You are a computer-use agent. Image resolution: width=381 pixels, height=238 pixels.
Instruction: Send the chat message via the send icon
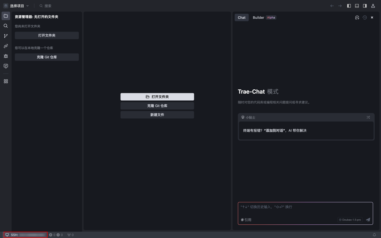[368, 220]
